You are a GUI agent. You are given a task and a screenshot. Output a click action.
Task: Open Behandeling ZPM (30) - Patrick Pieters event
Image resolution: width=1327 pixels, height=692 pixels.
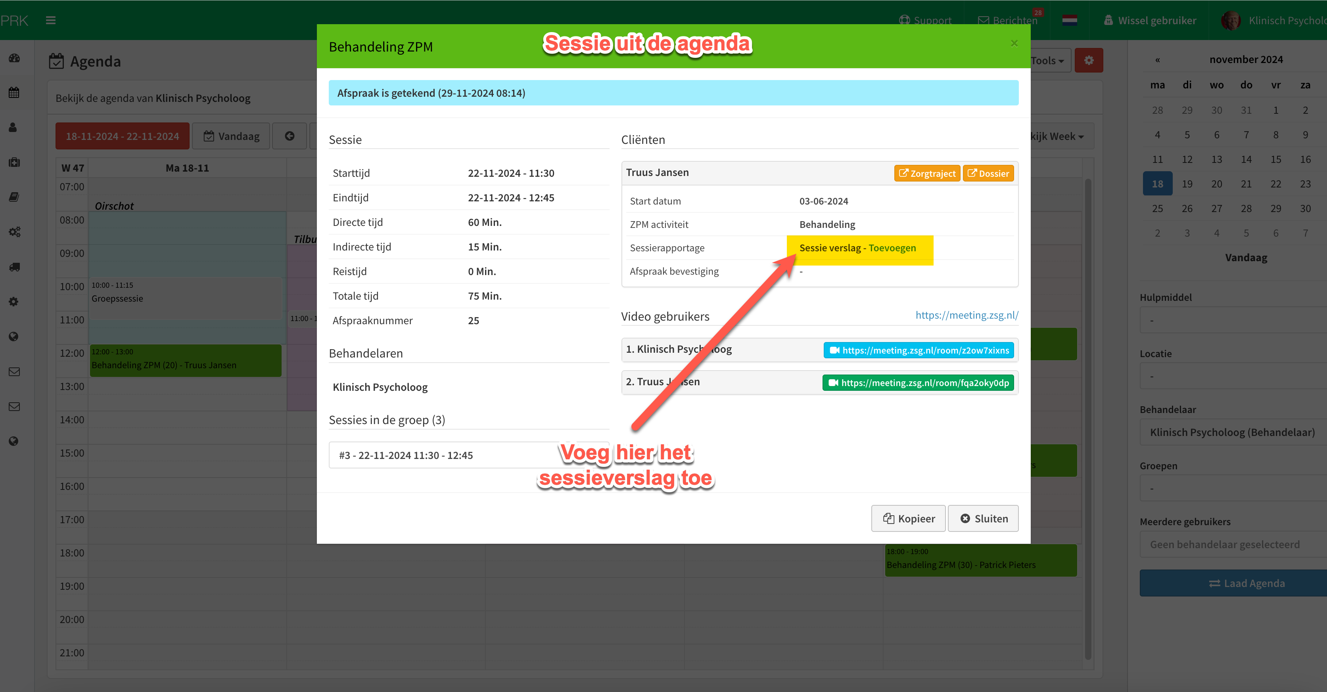point(981,560)
